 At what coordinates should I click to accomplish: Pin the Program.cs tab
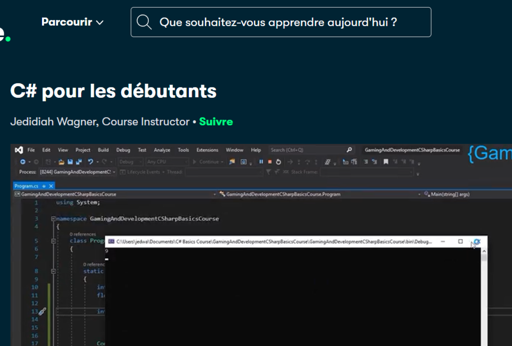click(45, 186)
